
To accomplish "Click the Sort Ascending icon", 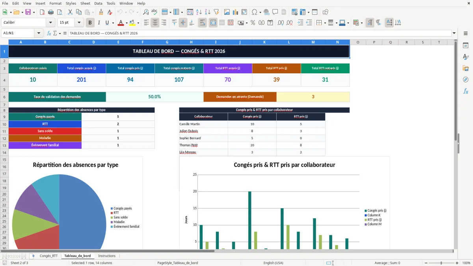I will click(199, 12).
